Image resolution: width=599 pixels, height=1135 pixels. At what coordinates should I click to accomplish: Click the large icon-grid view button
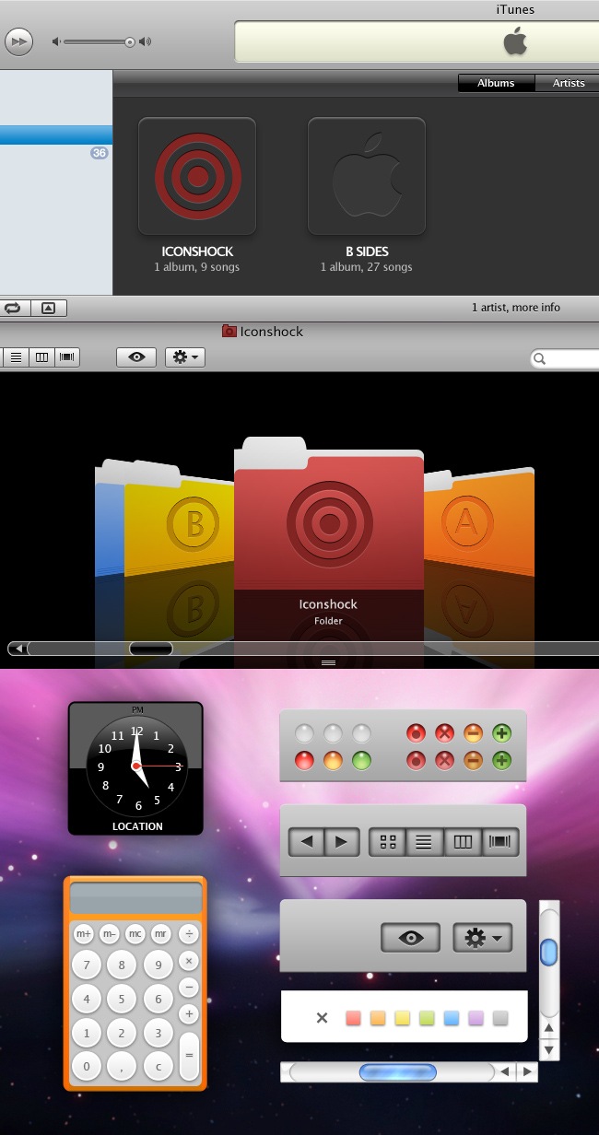point(388,841)
